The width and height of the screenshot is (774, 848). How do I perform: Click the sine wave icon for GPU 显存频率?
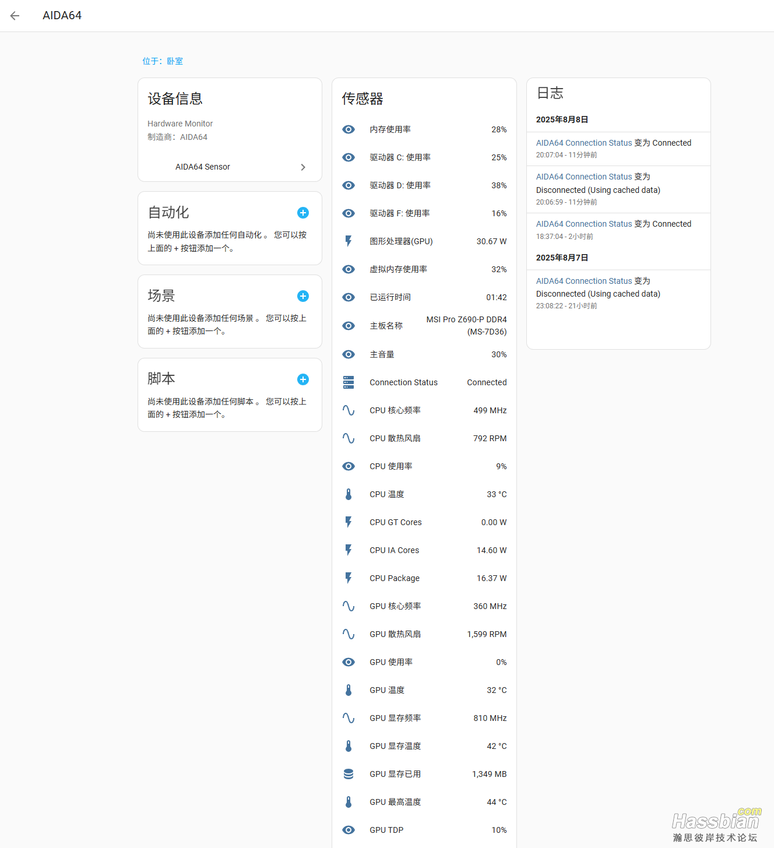(349, 718)
